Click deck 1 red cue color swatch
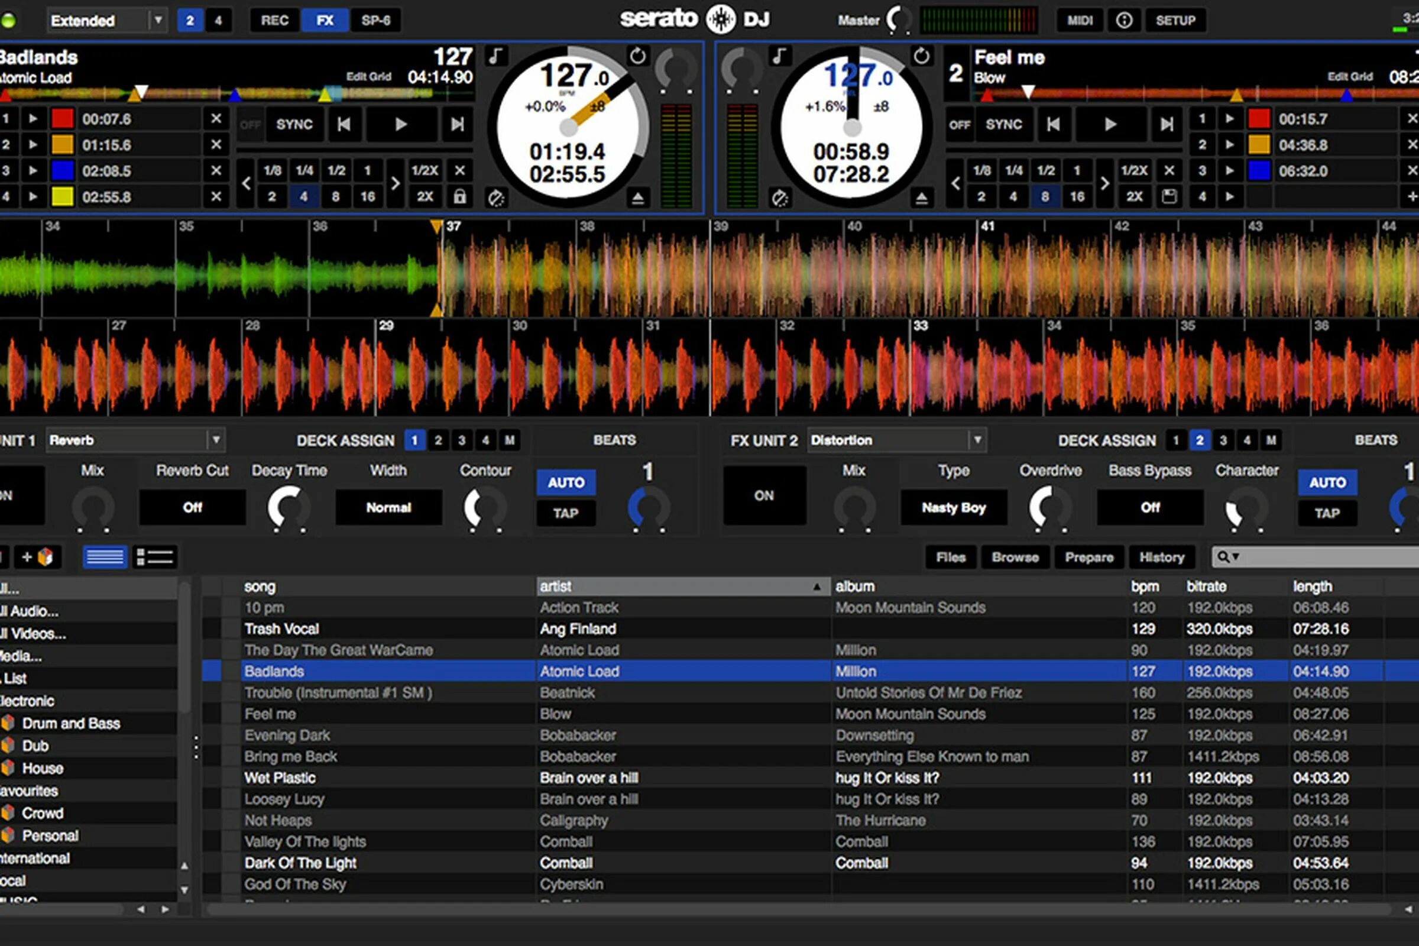 pos(62,119)
